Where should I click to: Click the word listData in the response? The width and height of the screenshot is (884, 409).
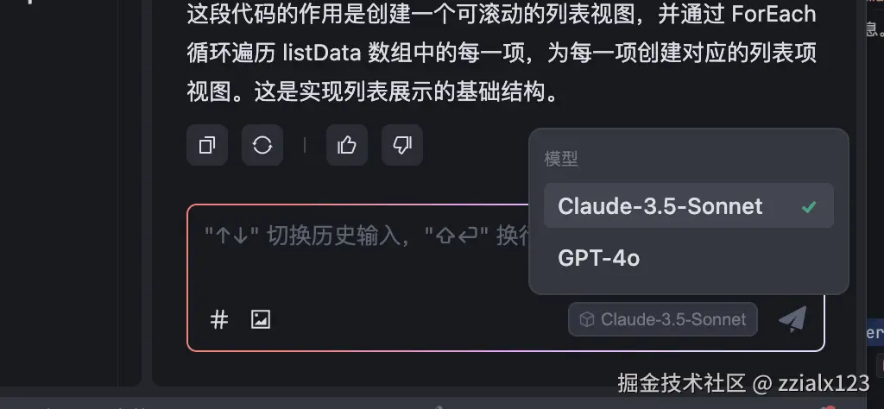click(322, 53)
